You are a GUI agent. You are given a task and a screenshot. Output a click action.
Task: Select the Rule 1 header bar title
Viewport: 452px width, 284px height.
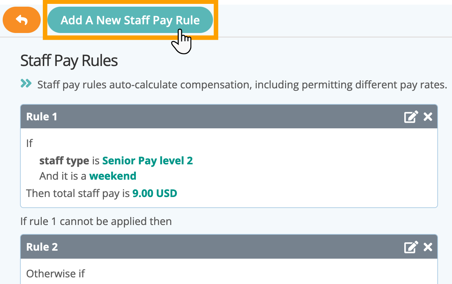42,117
